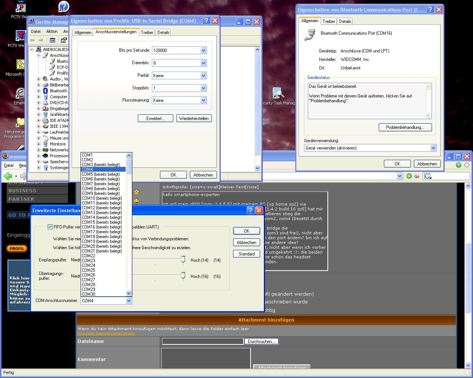This screenshot has height=378, width=473.
Task: Open the Datei menu in Firefox
Action: pyautogui.click(x=9, y=165)
